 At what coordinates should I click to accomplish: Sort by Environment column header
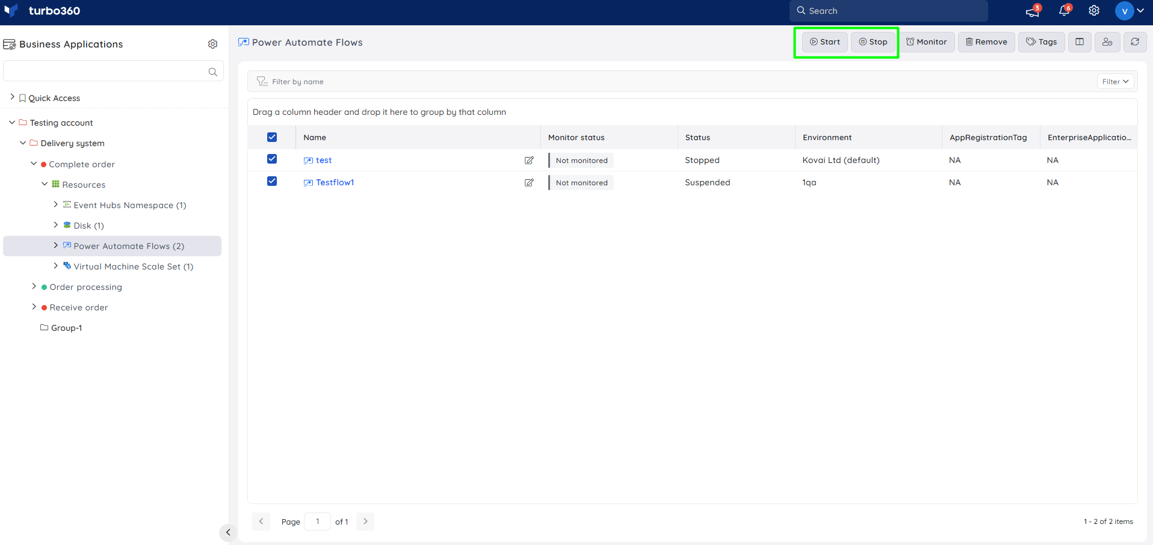pos(827,137)
